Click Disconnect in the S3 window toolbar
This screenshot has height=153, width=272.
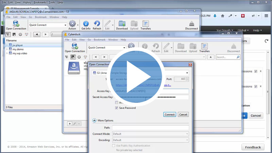coord(192,25)
